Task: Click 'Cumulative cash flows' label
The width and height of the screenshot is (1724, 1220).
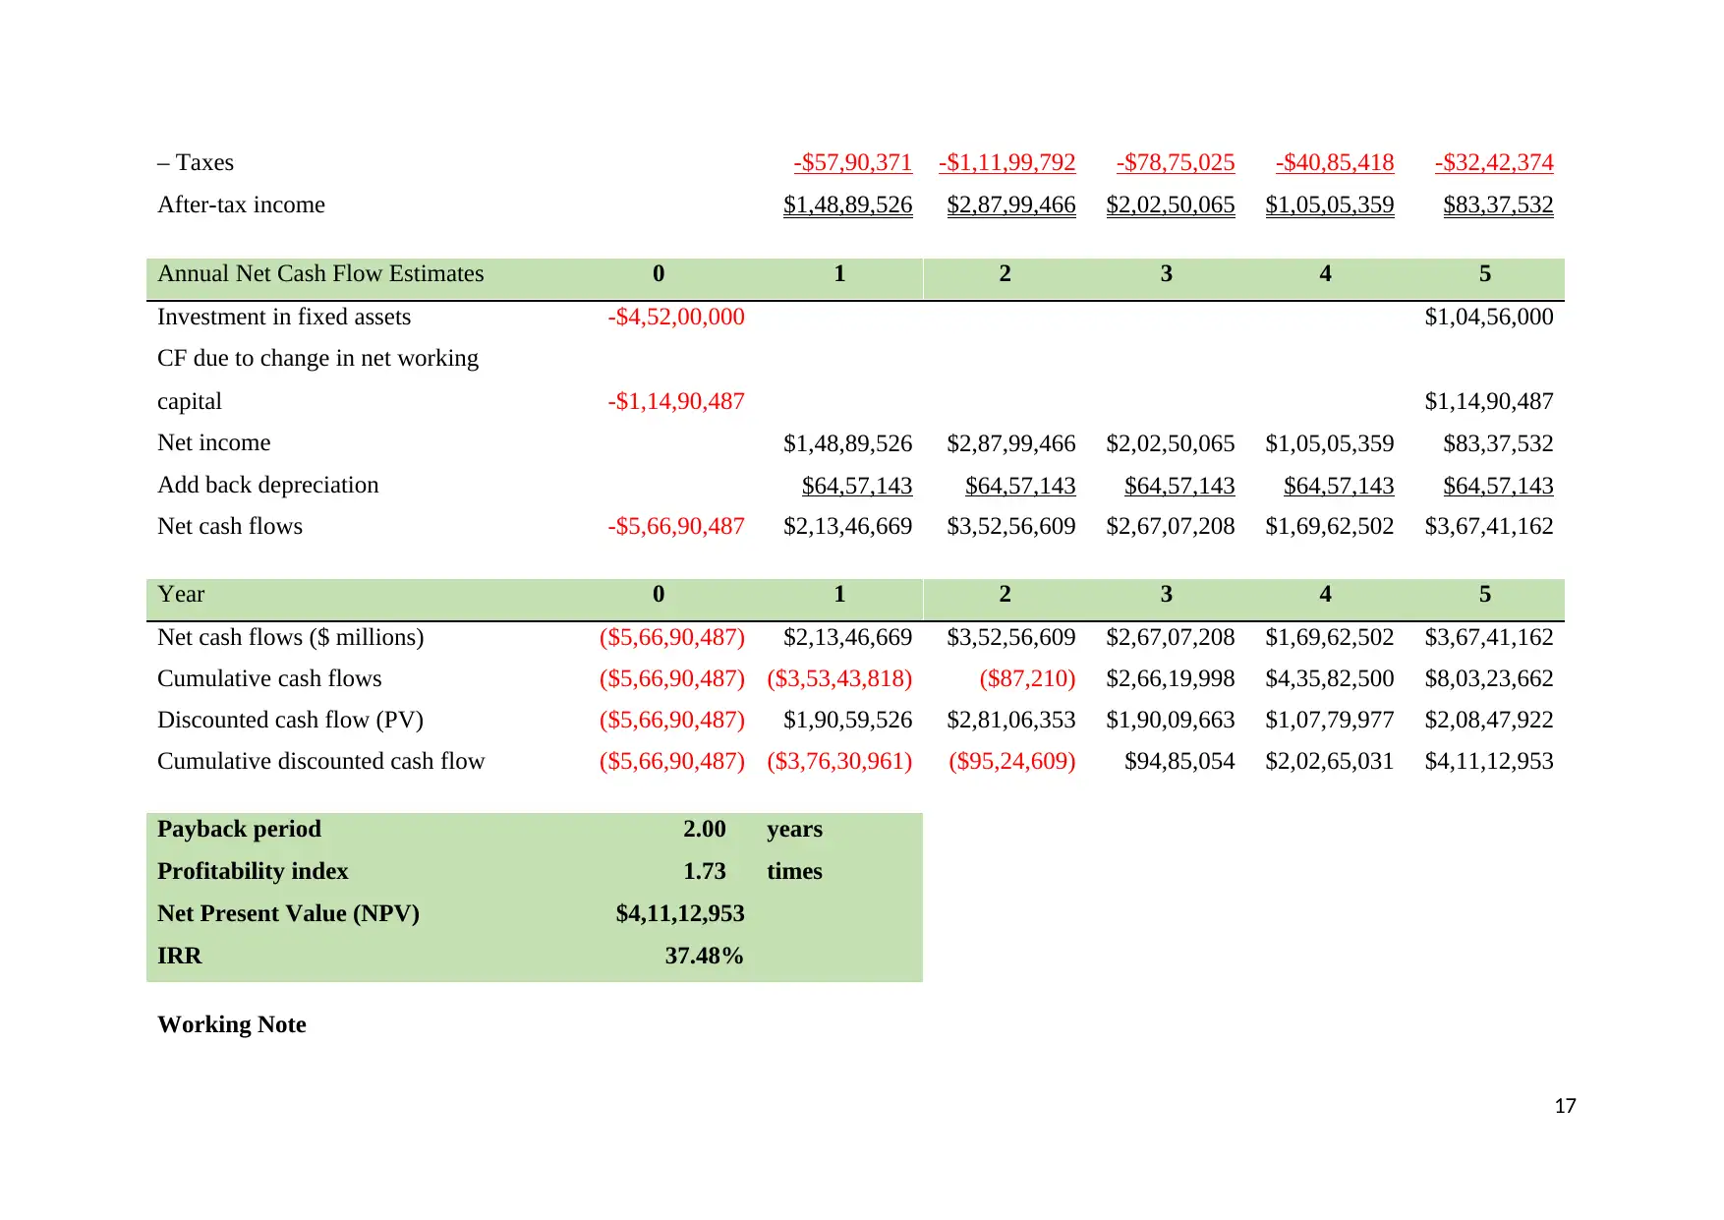Action: [269, 678]
